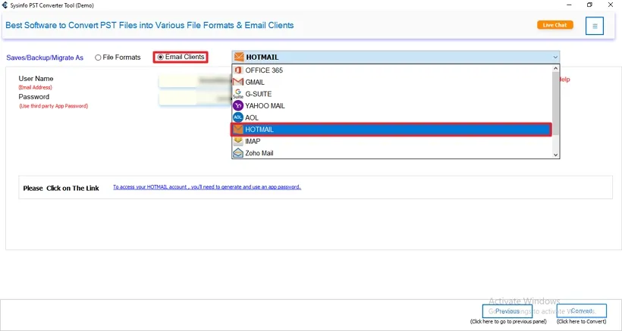The width and height of the screenshot is (622, 331).
Task: Click the Hotmail icon in combo box header
Action: click(x=239, y=57)
